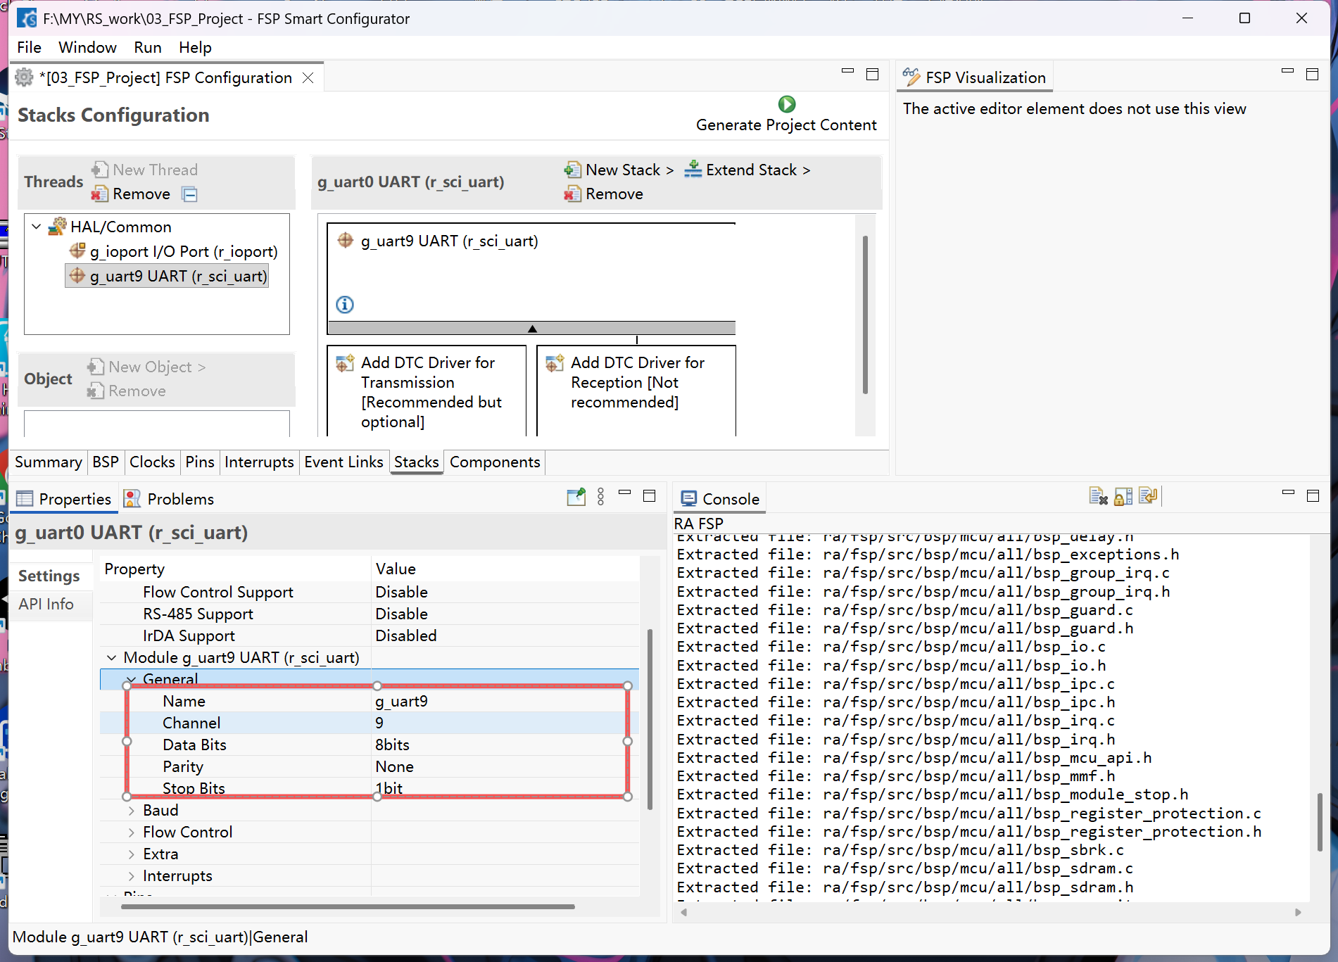Click the New Stack icon
Viewport: 1338px width, 962px height.
point(572,170)
